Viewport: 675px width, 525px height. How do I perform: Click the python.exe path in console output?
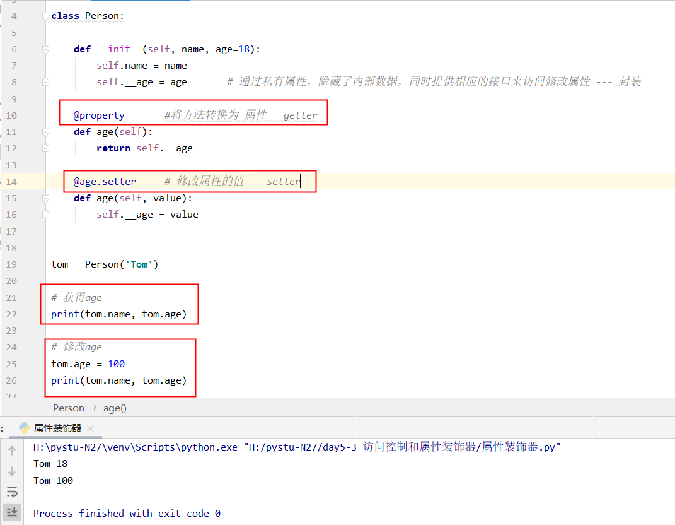click(x=136, y=447)
